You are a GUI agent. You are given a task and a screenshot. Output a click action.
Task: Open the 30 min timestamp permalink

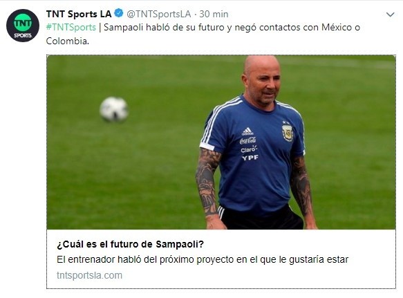pos(214,14)
